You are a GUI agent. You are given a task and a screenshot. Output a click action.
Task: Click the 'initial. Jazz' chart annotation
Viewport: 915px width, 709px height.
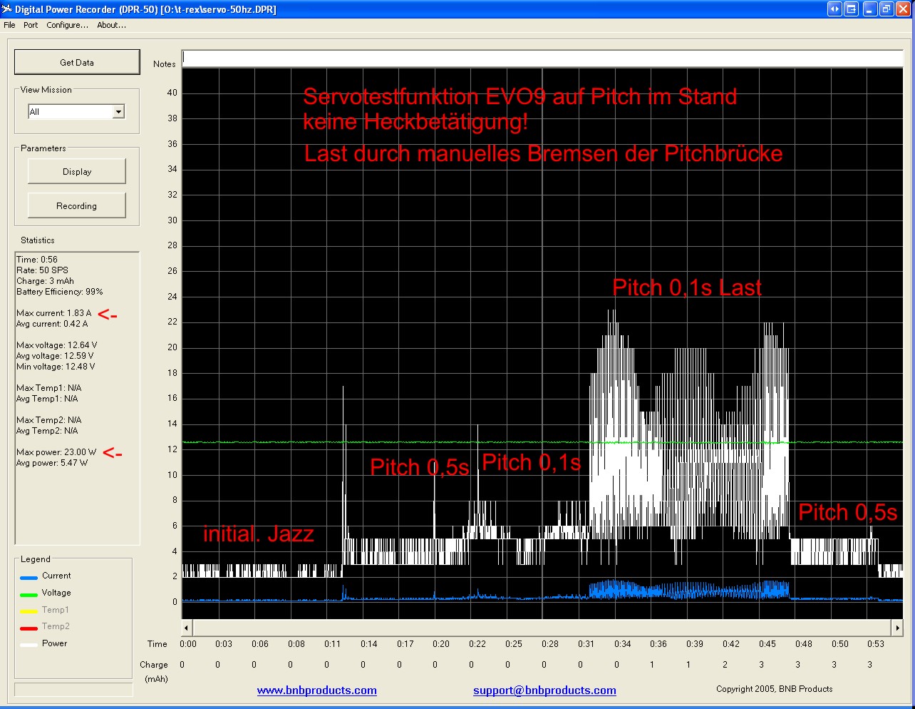[x=259, y=534]
